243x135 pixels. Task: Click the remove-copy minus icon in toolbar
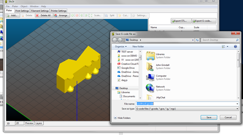(77, 15)
